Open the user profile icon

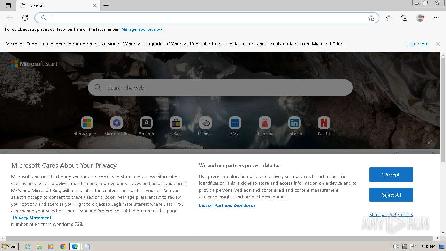[420, 18]
